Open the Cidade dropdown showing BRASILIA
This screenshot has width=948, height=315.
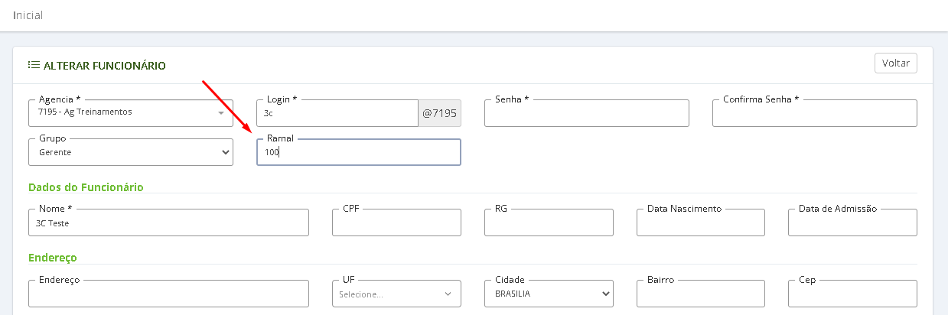click(549, 294)
